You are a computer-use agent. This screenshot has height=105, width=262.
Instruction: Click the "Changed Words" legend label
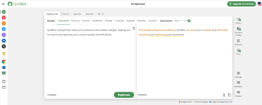[186, 102]
